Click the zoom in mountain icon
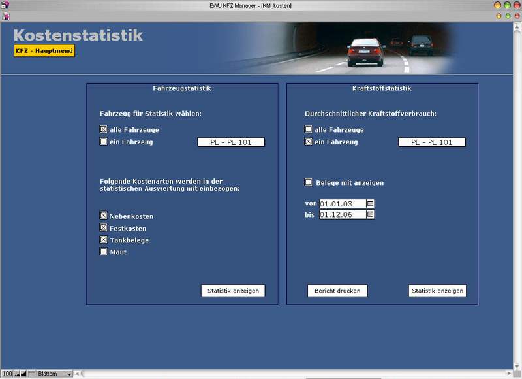This screenshot has height=379, width=522. pyautogui.click(x=23, y=374)
